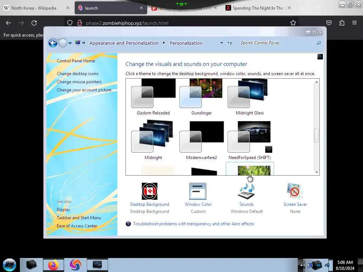The width and height of the screenshot is (363, 272).
Task: Open Sounds settings icon
Action: [x=247, y=191]
